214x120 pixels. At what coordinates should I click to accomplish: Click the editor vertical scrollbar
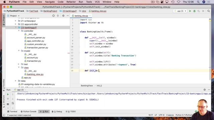[x=210, y=50]
